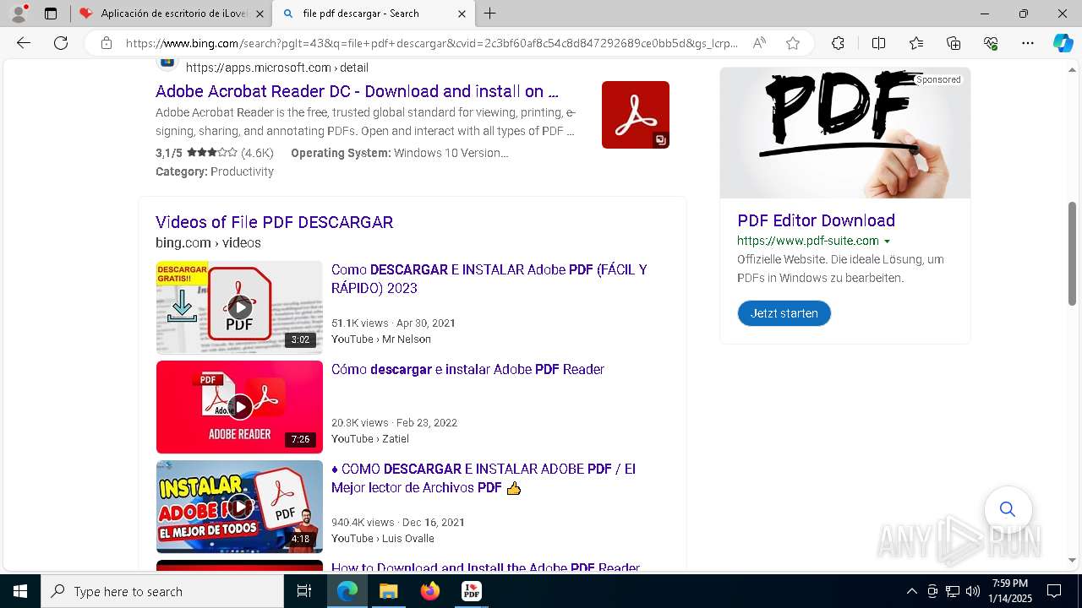Click the taskbar search box
The image size is (1082, 608).
tap(162, 591)
